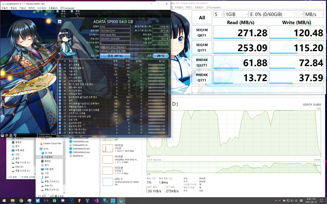
Task: Open the 디스크(D) menu in CrystalDiskInfo
Action: coord(42,8)
